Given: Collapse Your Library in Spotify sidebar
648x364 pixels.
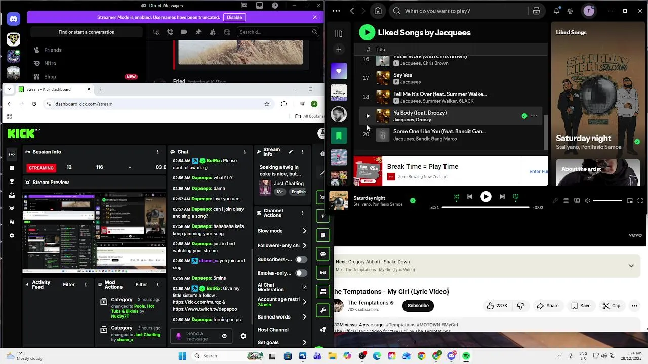Looking at the screenshot, I should pos(339,33).
